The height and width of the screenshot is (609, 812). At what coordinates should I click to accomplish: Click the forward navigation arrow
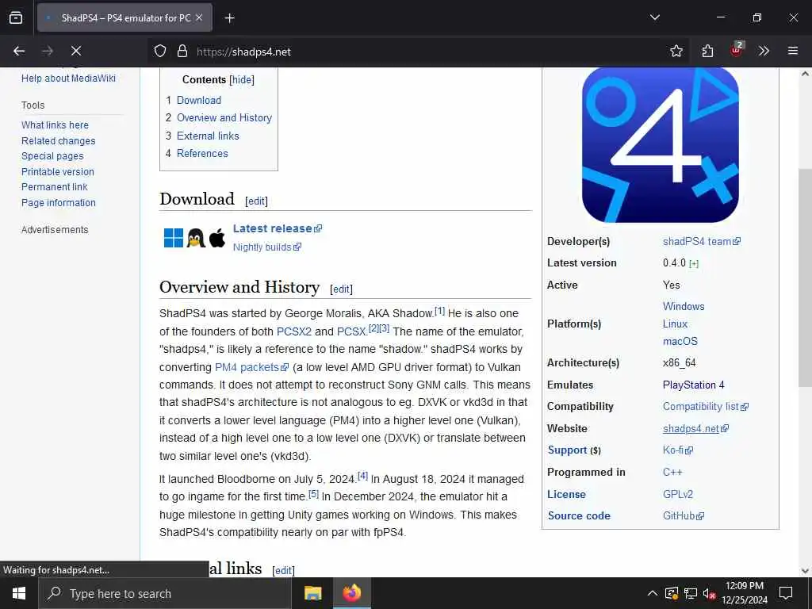[48, 51]
